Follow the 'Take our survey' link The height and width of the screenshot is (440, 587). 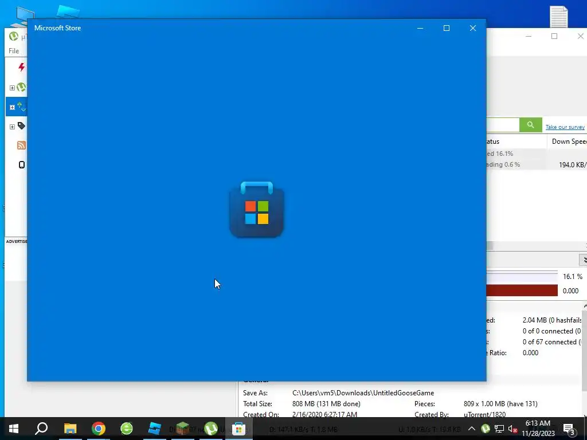[x=565, y=127]
